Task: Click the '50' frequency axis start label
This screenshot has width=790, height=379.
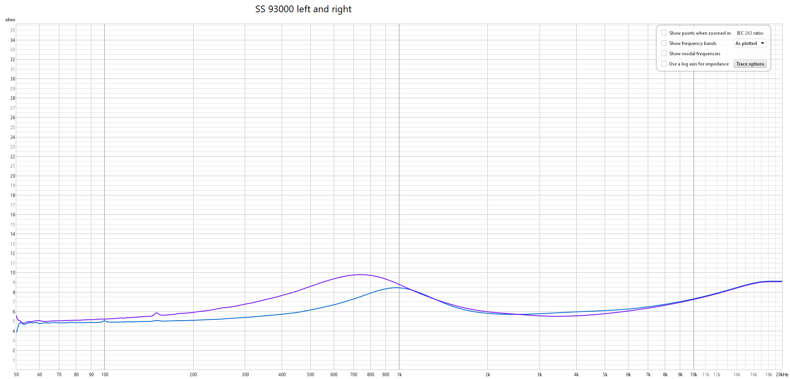Action: coord(16,375)
